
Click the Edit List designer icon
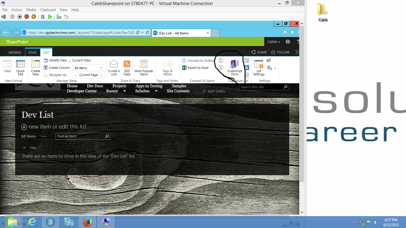(x=247, y=61)
